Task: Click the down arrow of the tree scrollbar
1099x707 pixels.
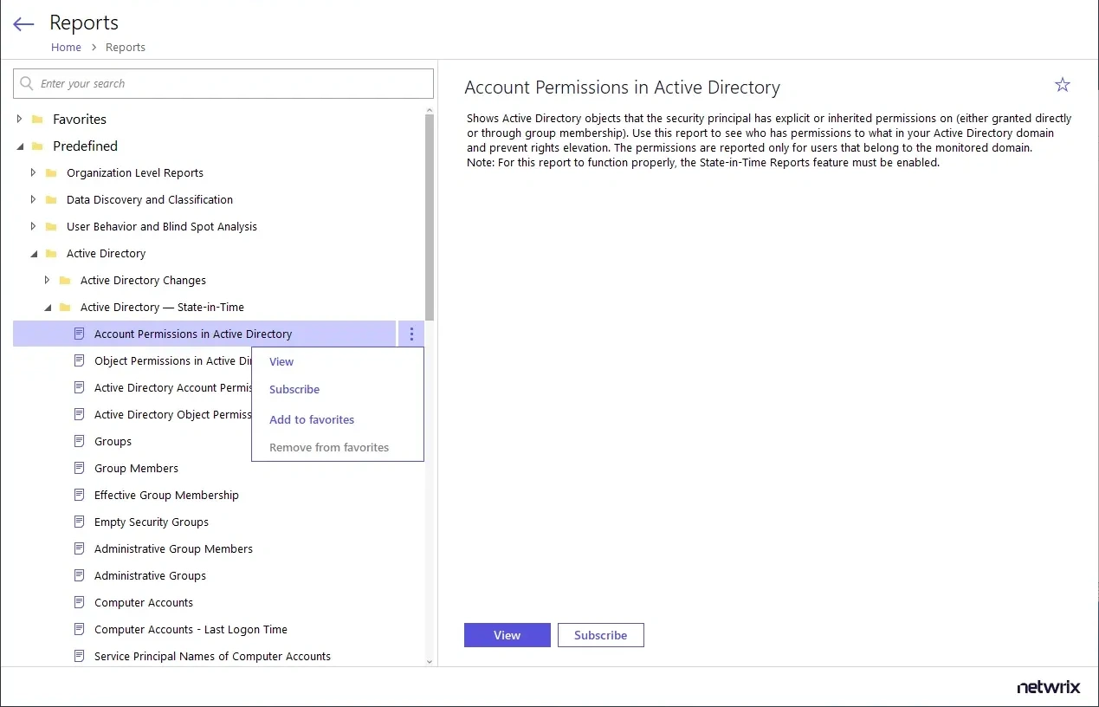Action: 430,661
